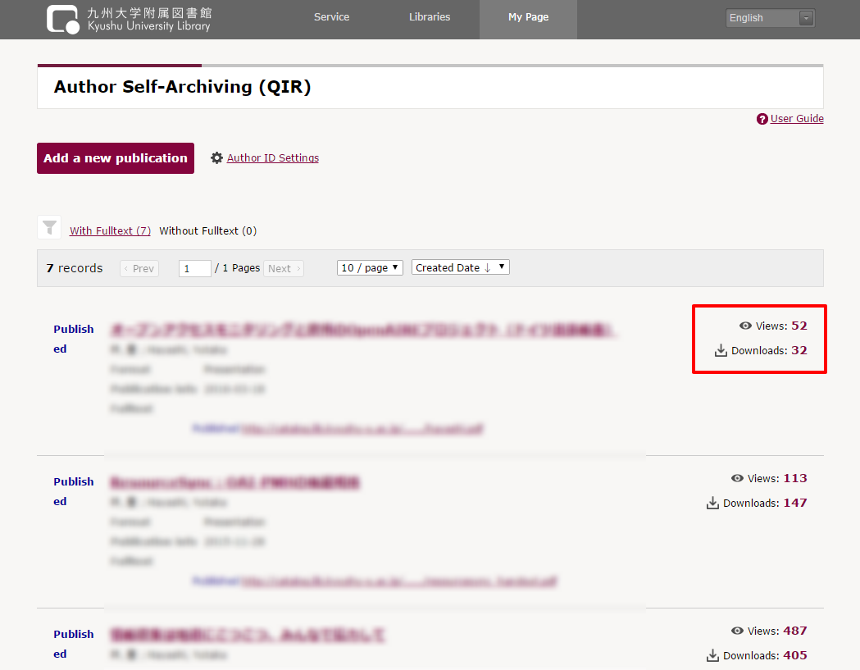
Task: Expand the English language dropdown
Action: pyautogui.click(x=770, y=18)
